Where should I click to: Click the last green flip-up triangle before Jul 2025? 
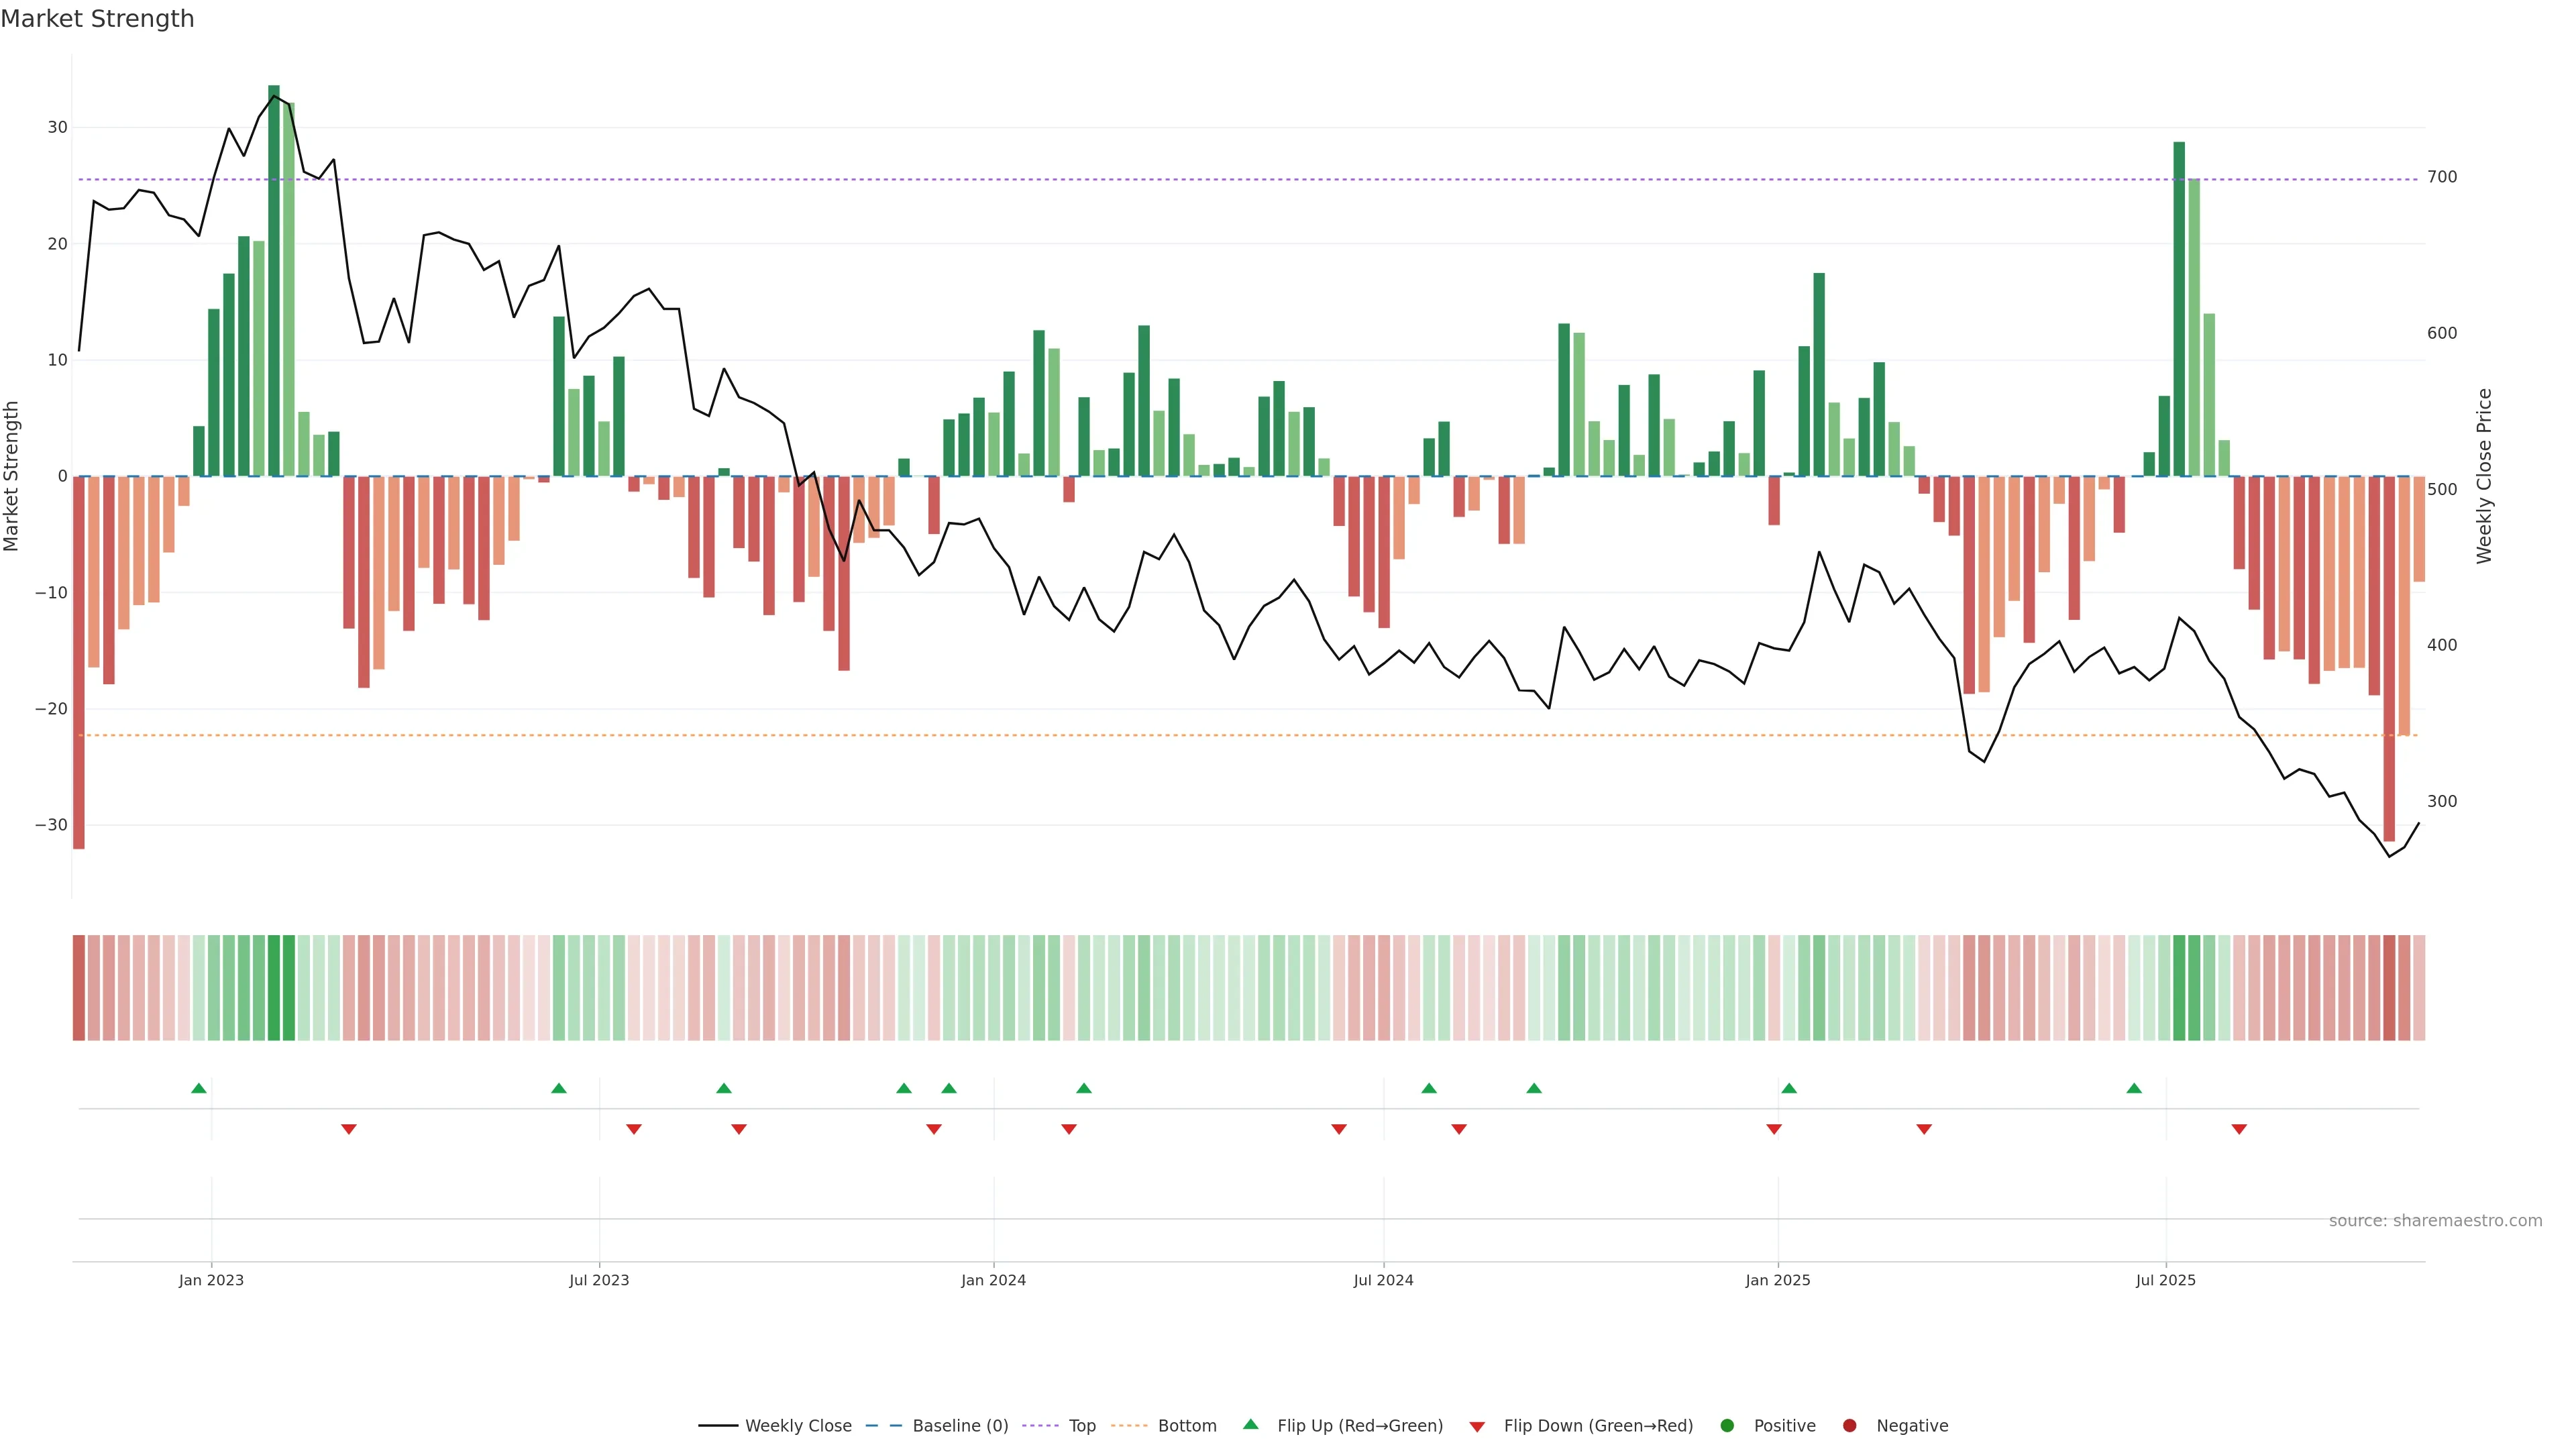click(x=2134, y=1088)
